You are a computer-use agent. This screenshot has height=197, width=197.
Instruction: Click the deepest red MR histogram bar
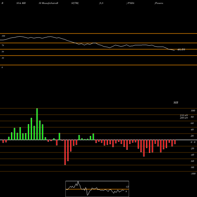point(65,152)
